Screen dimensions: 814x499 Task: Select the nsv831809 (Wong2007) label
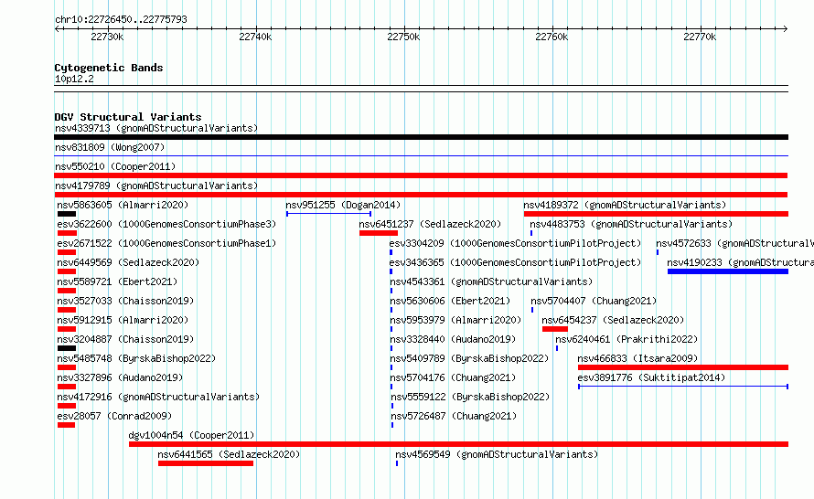click(110, 147)
